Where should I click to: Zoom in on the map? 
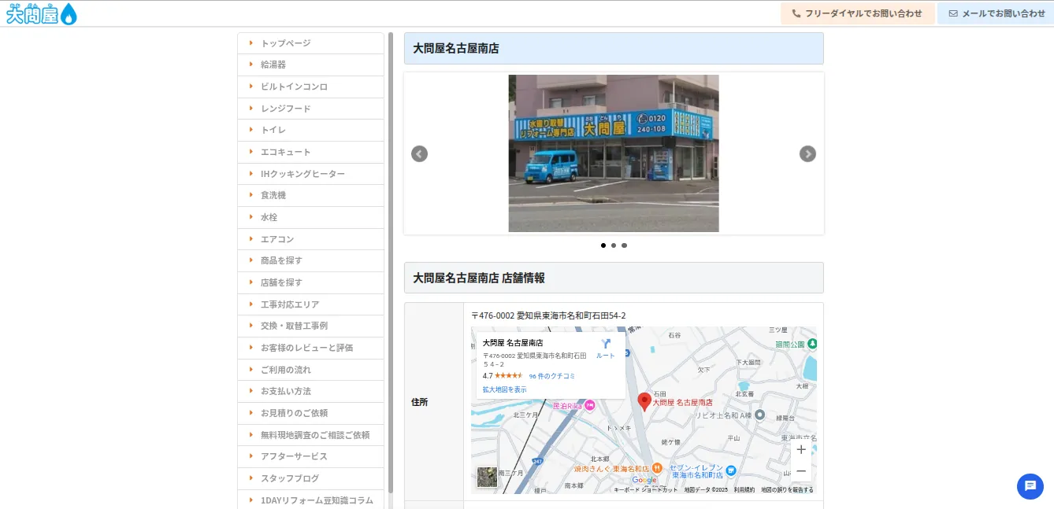tap(801, 449)
